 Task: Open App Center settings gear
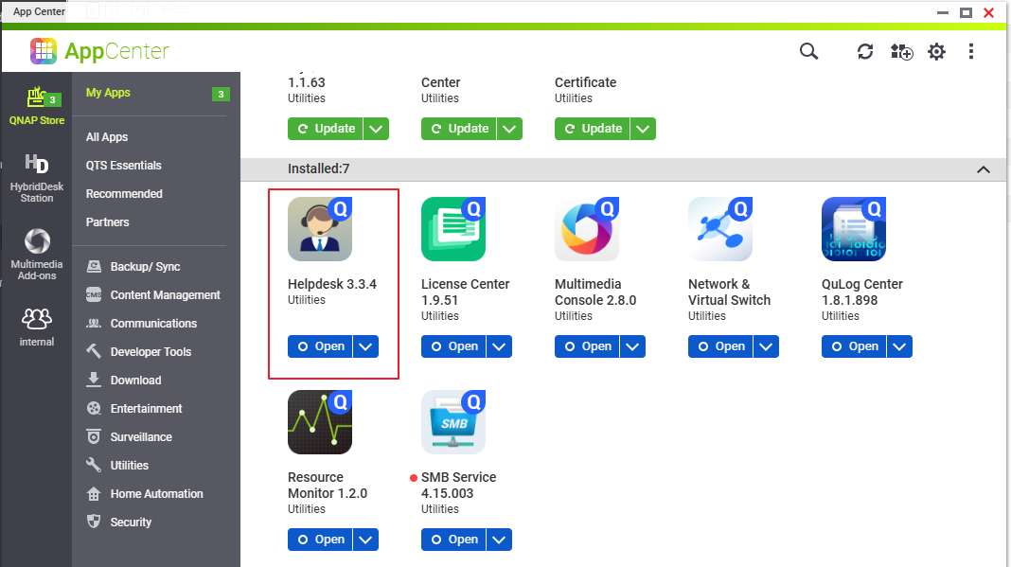pyautogui.click(x=936, y=52)
